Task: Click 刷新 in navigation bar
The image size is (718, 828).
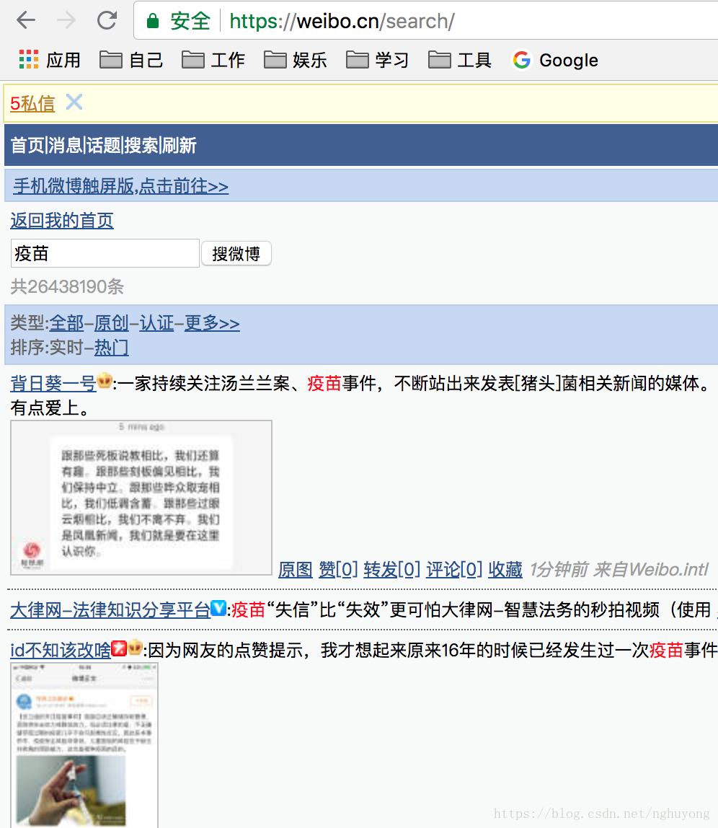Action: click(179, 145)
